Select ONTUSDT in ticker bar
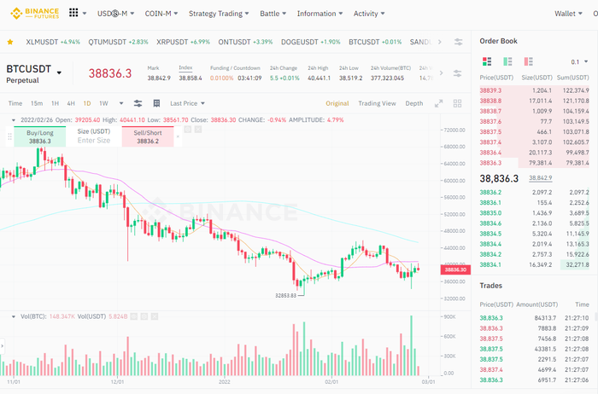598x394 pixels. [245, 42]
